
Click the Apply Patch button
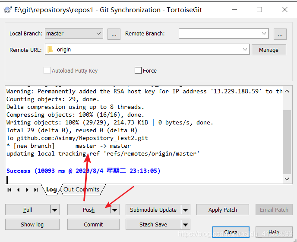(223, 210)
